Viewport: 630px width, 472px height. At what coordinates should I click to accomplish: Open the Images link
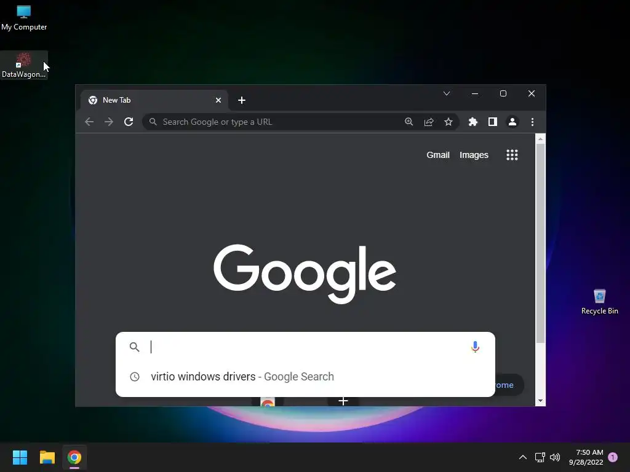tap(474, 155)
